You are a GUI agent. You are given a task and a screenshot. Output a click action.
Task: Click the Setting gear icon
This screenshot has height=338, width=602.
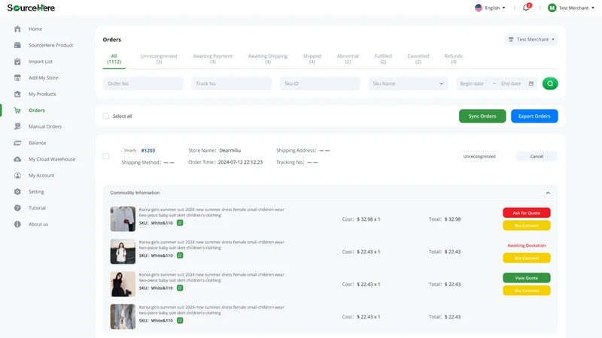[17, 192]
